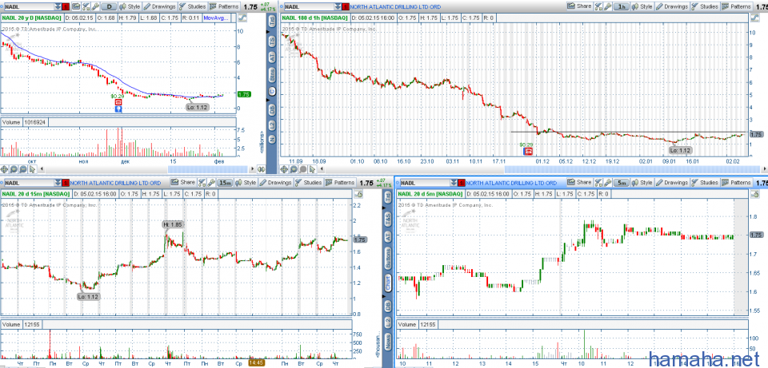Open Style menu on the daily chart

pos(130,6)
